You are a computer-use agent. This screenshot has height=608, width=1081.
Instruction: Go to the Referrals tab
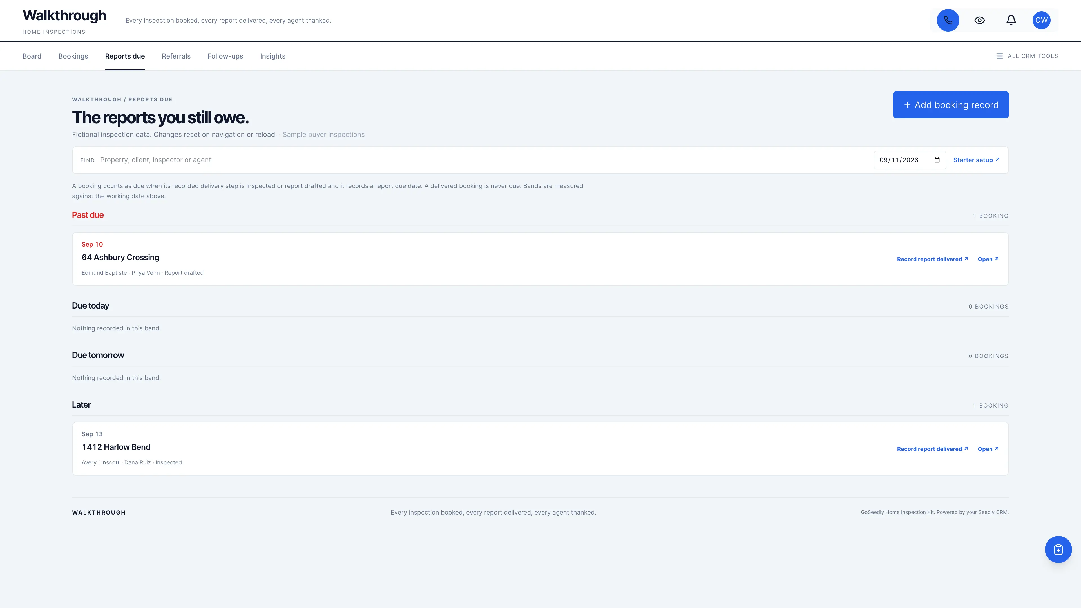[176, 56]
